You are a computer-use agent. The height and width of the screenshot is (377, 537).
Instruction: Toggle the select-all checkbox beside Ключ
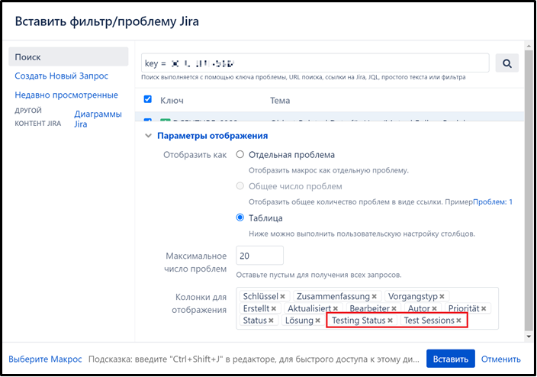(x=148, y=99)
